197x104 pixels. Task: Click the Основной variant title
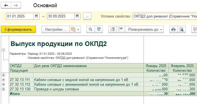45,5
